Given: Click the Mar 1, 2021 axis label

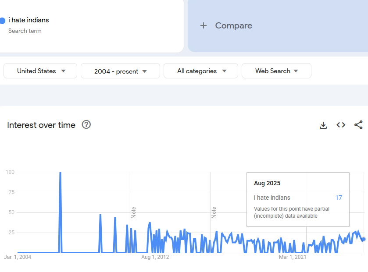Looking at the screenshot, I should 293,257.
